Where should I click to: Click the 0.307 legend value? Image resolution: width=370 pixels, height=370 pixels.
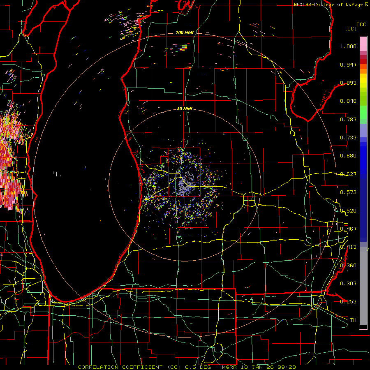click(x=348, y=284)
